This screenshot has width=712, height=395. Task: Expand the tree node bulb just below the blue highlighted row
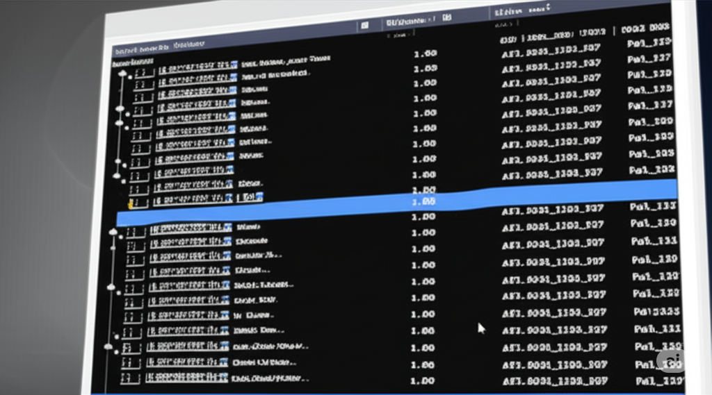click(113, 232)
